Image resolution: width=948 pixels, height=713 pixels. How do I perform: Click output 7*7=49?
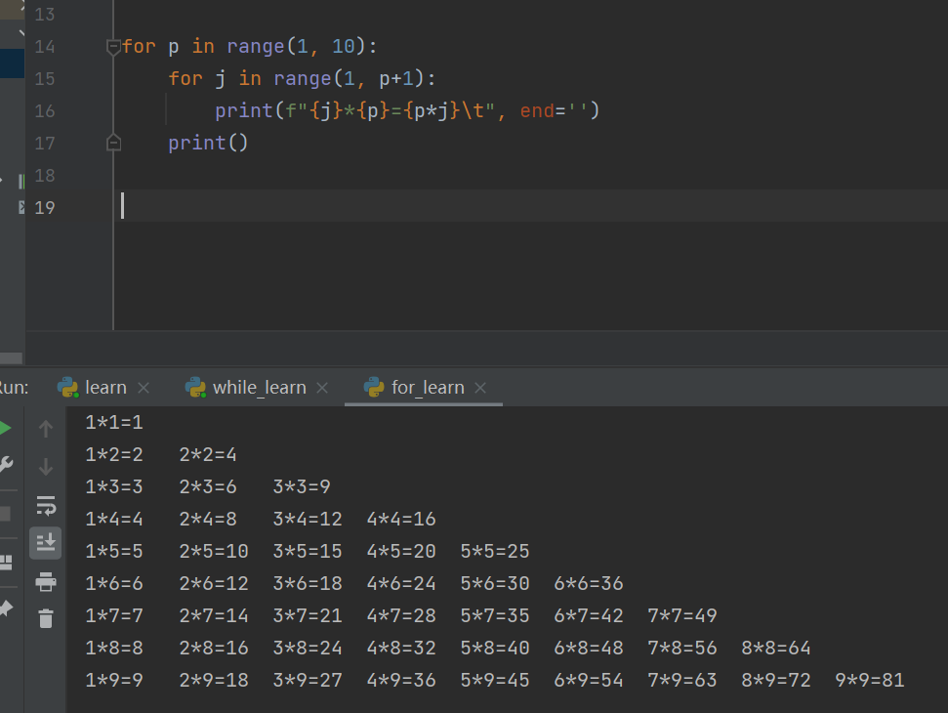tap(682, 615)
